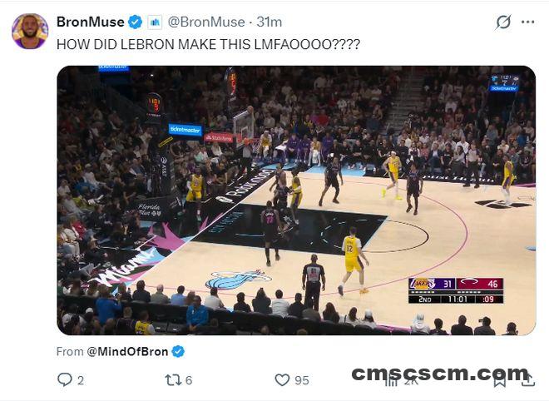Click the blue verified badge beside BronMuse
The image size is (549, 401).
[x=135, y=22]
